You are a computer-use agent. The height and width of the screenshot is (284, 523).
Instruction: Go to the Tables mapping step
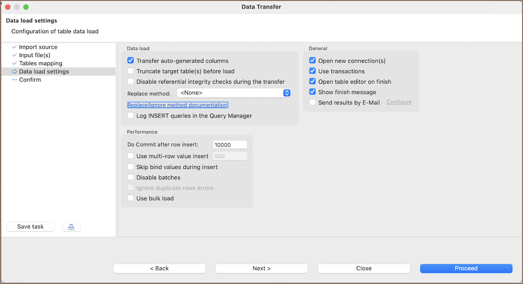click(x=40, y=64)
